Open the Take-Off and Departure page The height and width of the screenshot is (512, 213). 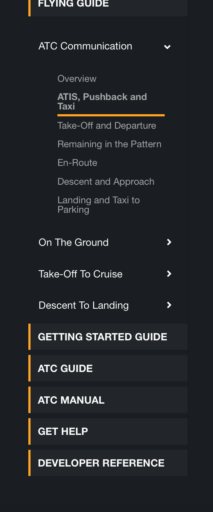[x=106, y=125]
